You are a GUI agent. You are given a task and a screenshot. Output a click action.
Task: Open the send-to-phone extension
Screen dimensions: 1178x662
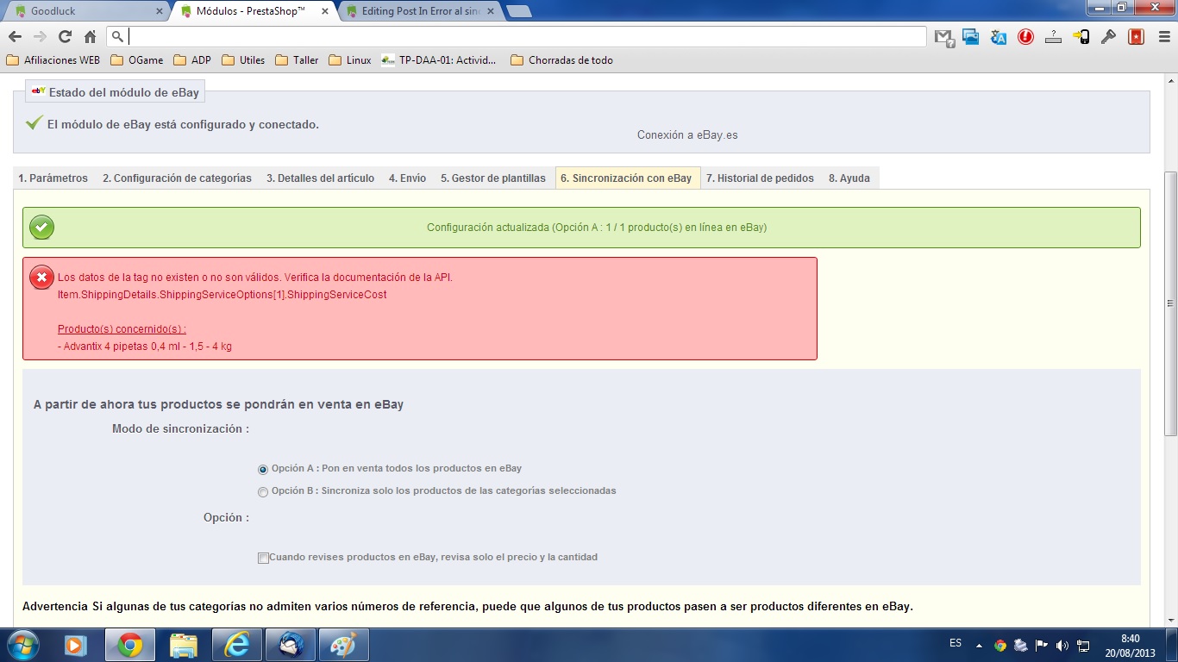coord(1081,37)
